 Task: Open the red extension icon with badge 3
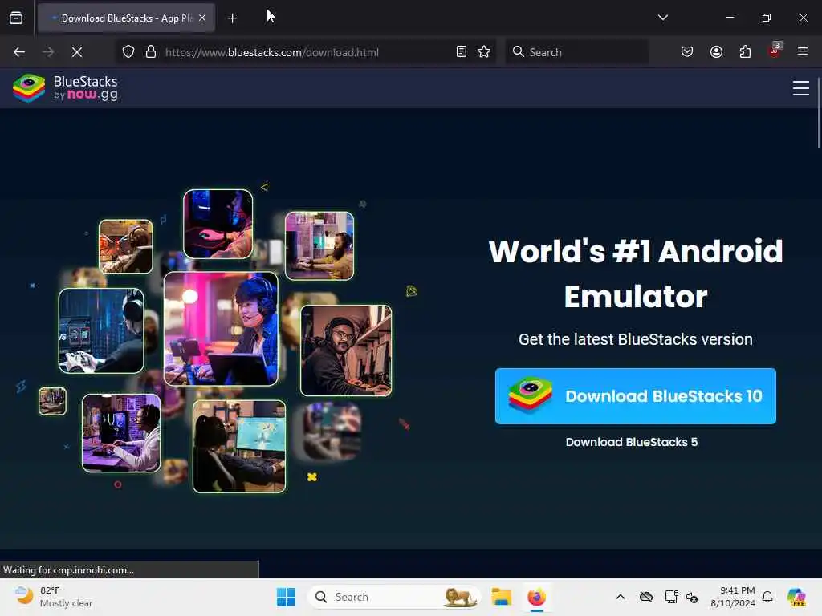click(x=775, y=51)
